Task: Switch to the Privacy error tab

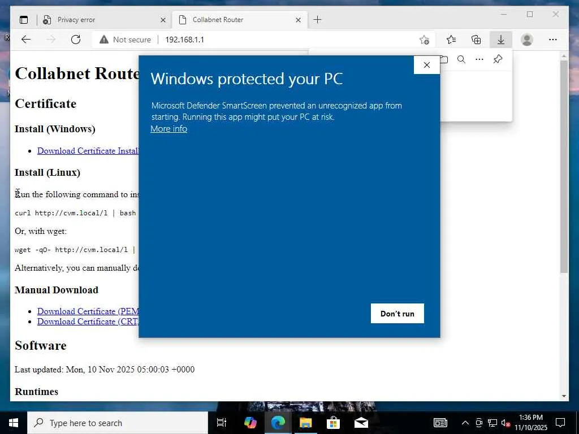Action: pyautogui.click(x=104, y=20)
